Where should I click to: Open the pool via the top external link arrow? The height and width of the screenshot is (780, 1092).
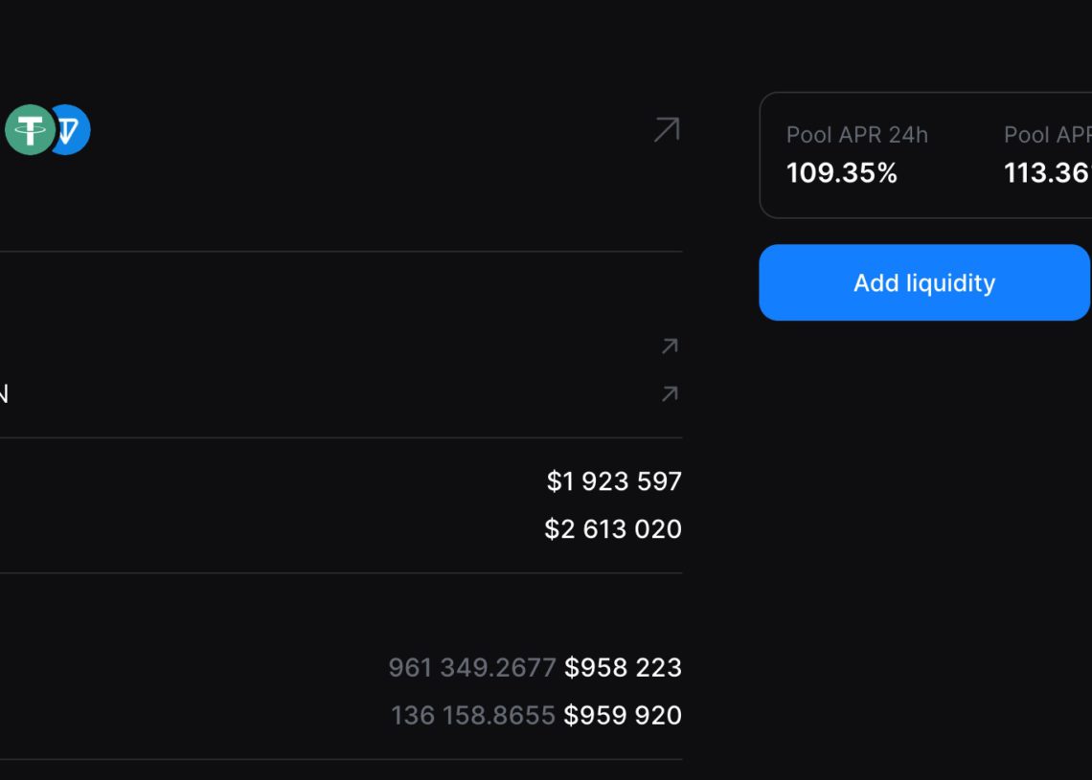665,130
